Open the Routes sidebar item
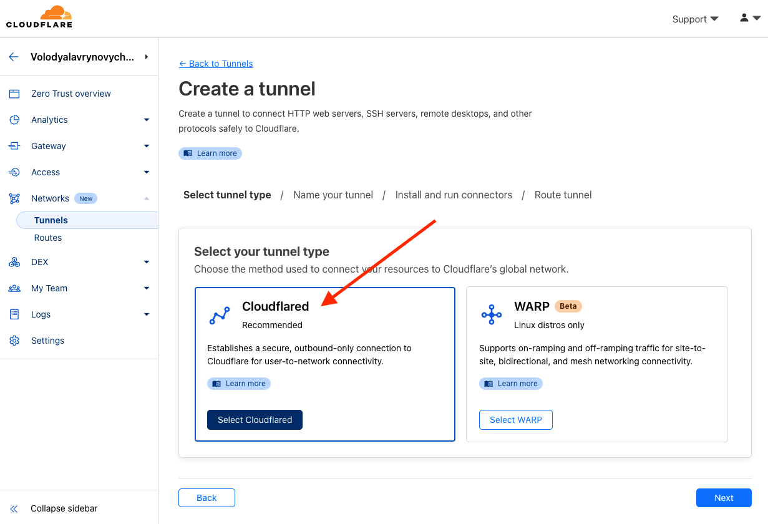This screenshot has height=524, width=768. [x=48, y=238]
